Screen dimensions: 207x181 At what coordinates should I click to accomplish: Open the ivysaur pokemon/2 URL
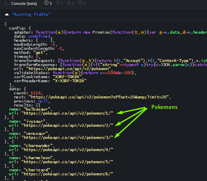pyautogui.click(x=67, y=126)
